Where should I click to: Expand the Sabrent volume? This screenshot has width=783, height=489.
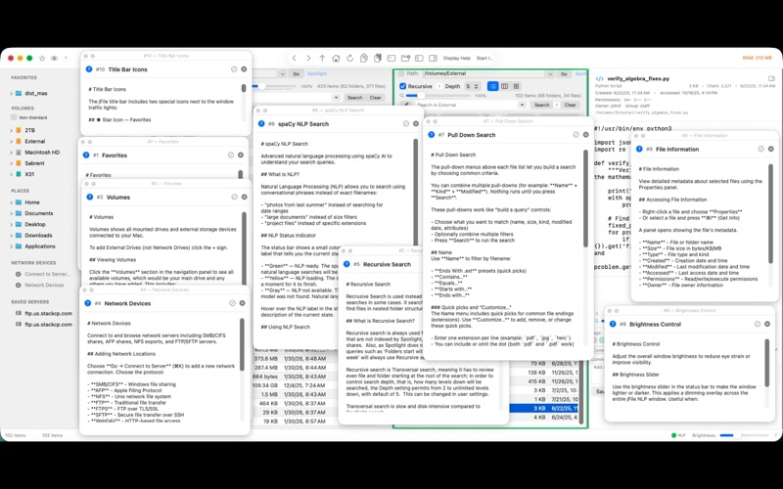pyautogui.click(x=11, y=163)
